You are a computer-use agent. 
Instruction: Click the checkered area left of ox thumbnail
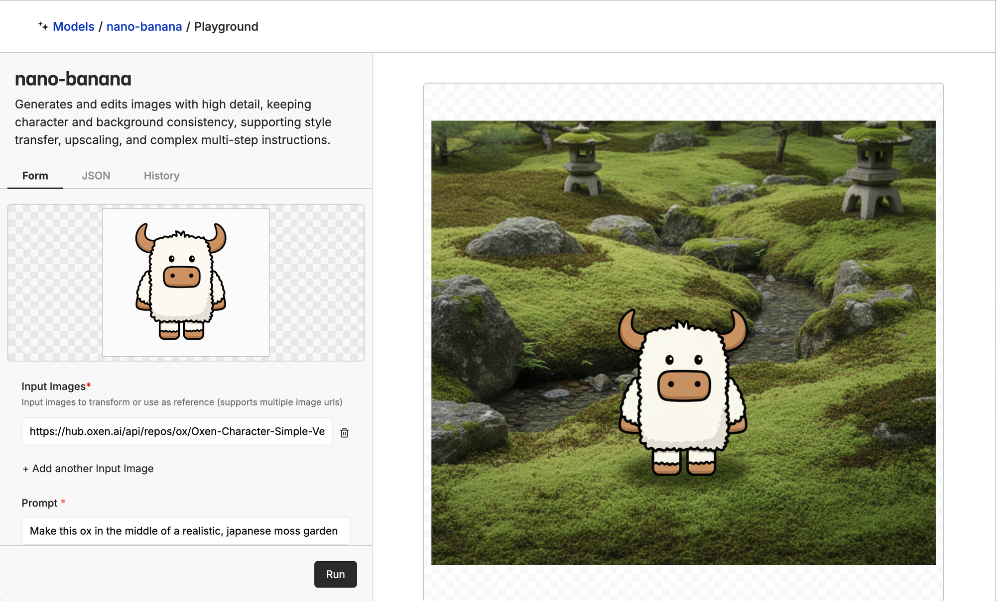click(x=55, y=282)
